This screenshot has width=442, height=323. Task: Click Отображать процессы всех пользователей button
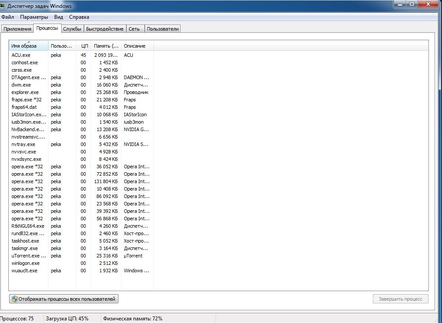(x=64, y=299)
